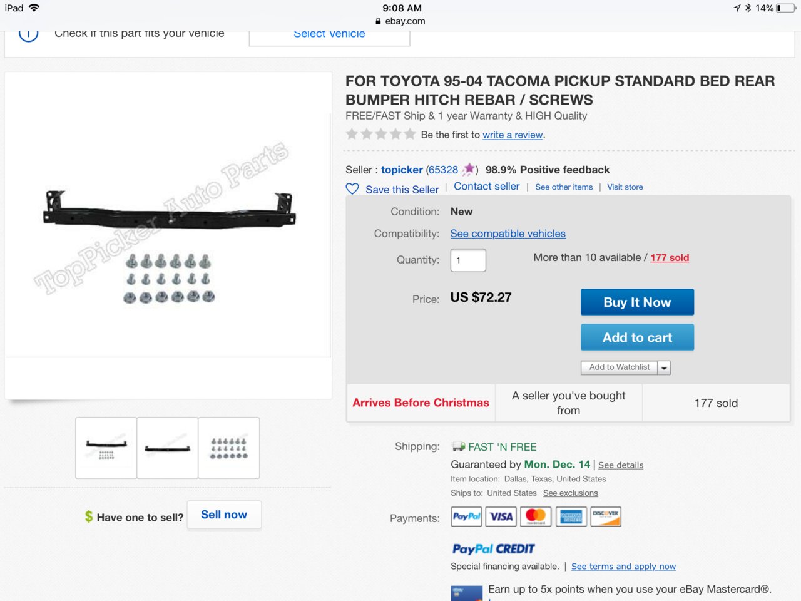The width and height of the screenshot is (801, 601).
Task: Click the heart icon to save this seller
Action: (x=352, y=189)
